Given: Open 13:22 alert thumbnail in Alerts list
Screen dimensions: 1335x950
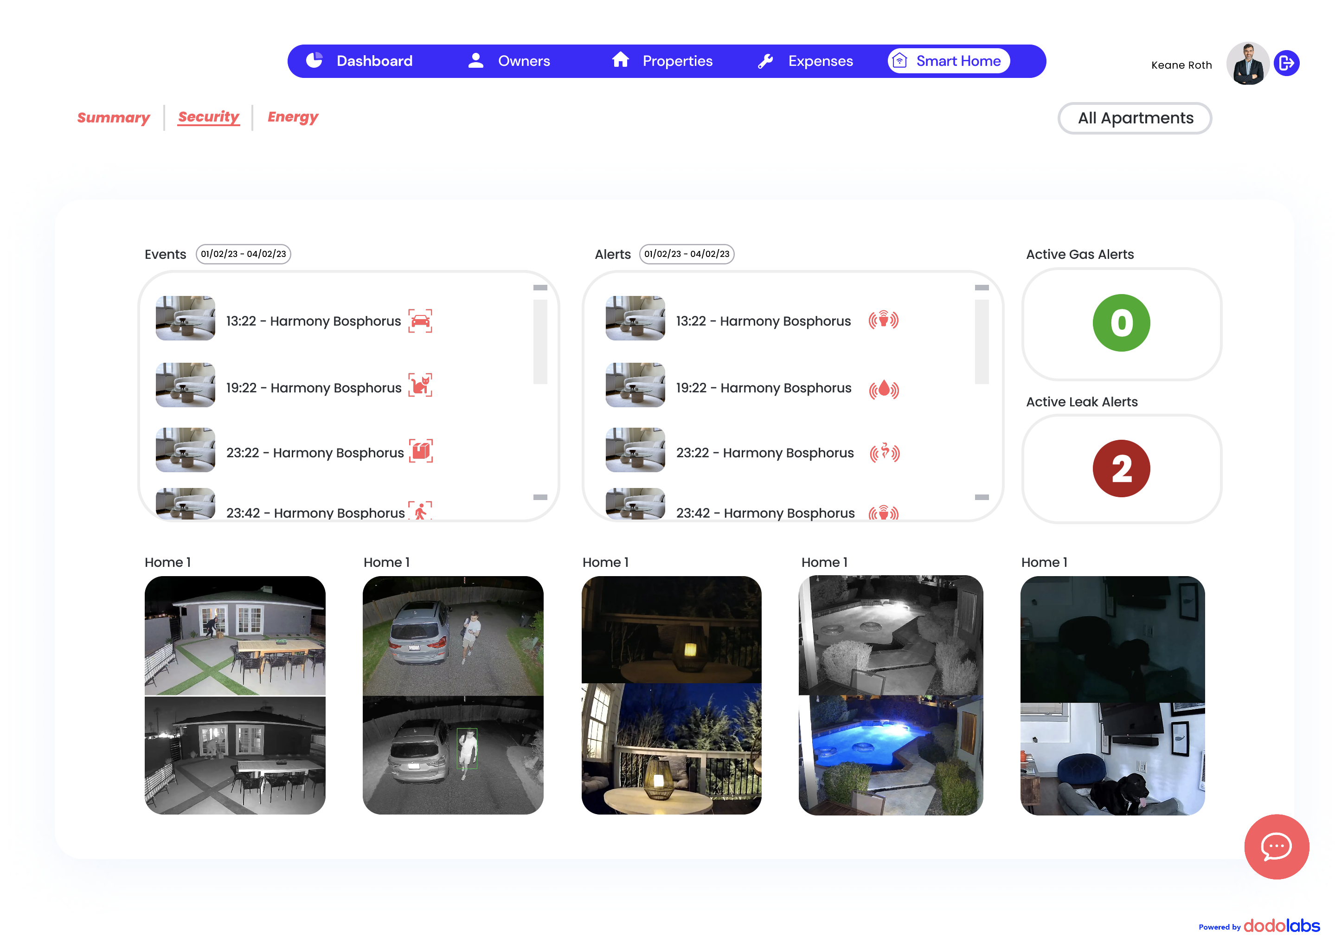Looking at the screenshot, I should pyautogui.click(x=635, y=318).
